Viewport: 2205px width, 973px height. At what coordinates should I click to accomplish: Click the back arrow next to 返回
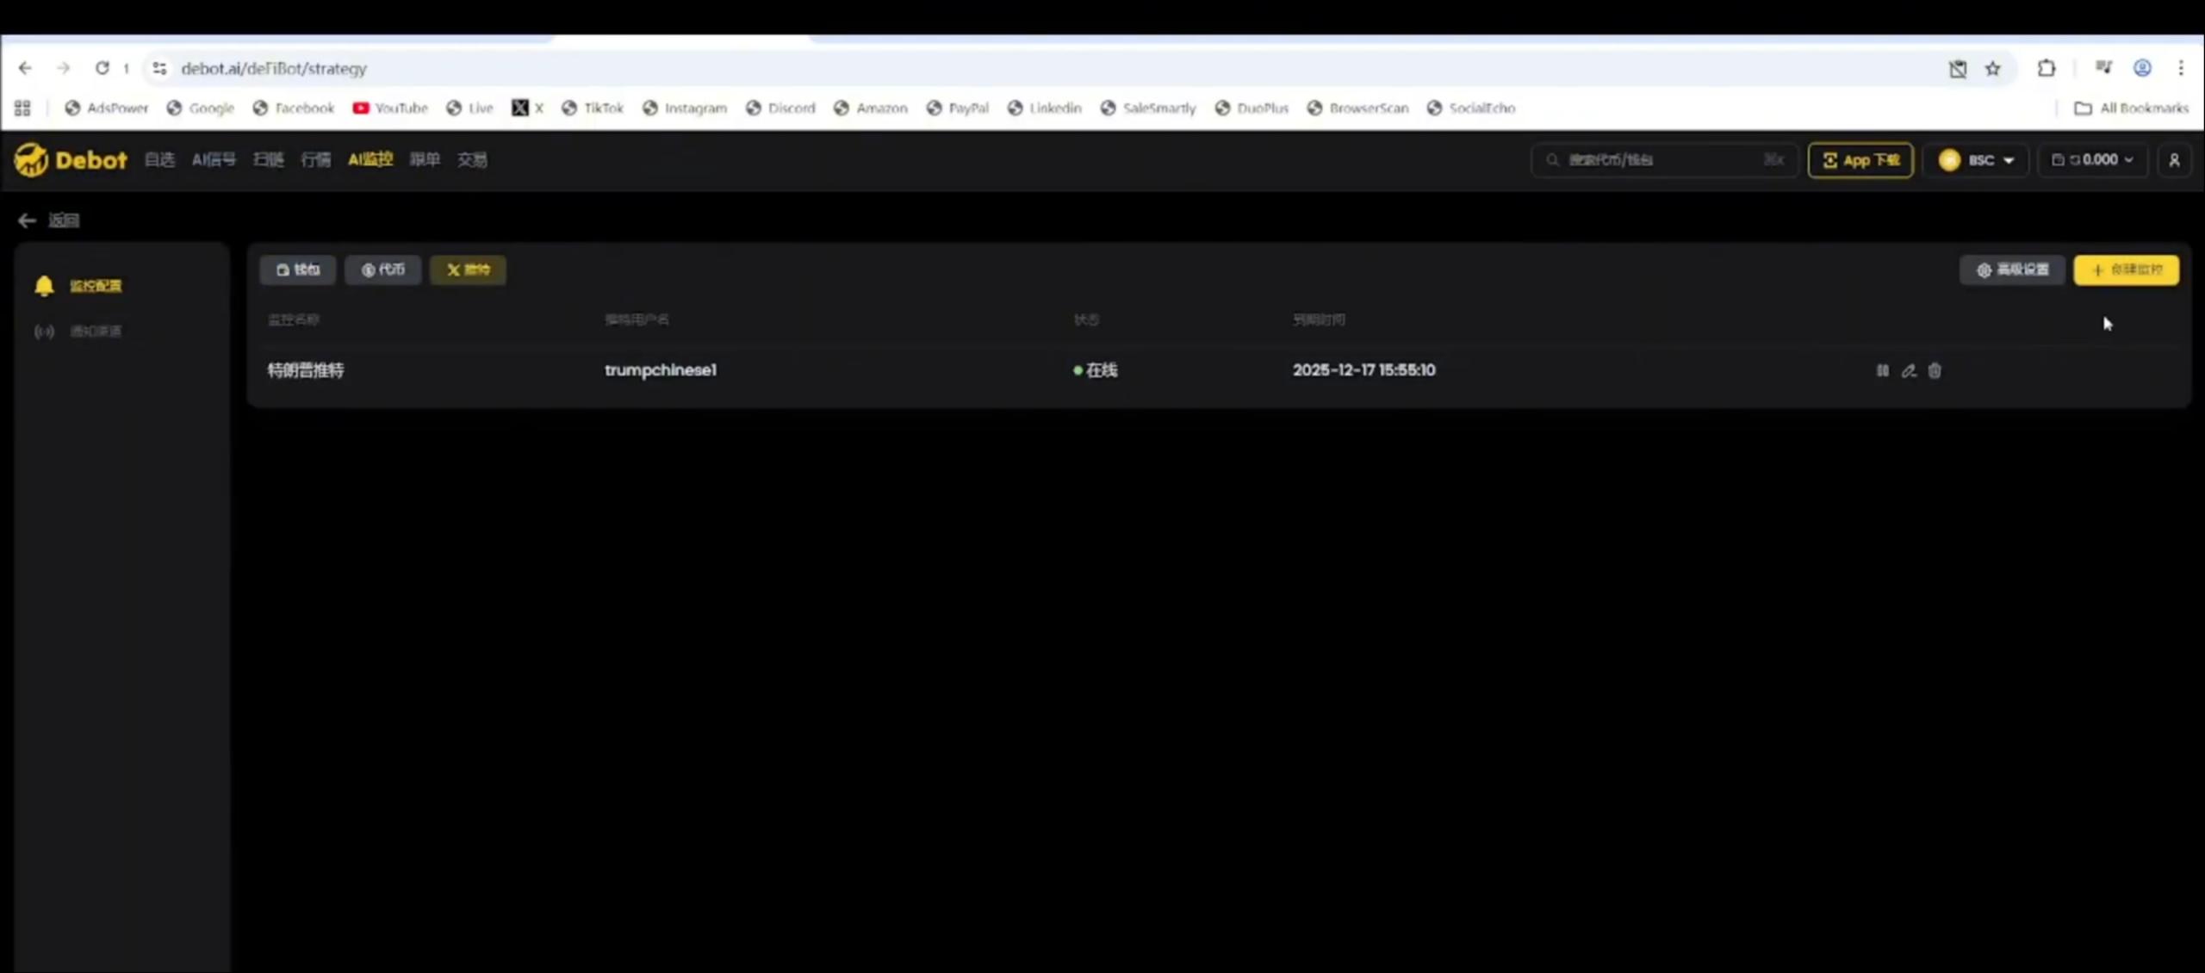click(27, 220)
